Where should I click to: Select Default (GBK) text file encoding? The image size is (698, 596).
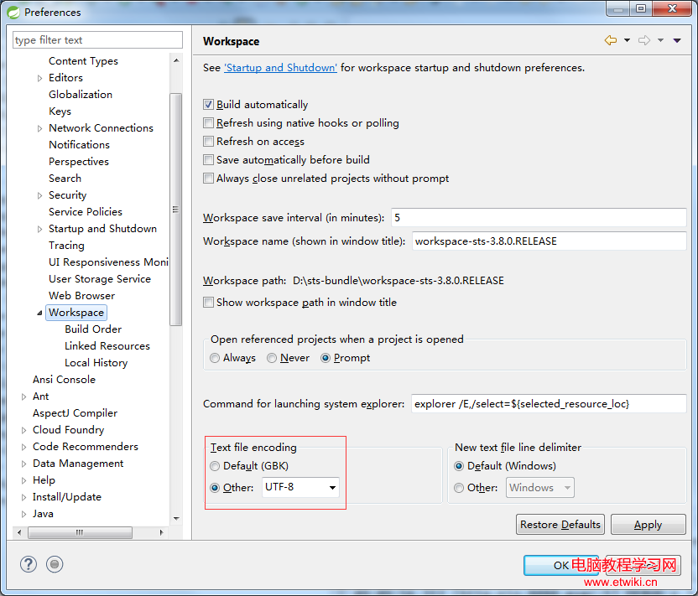[215, 466]
